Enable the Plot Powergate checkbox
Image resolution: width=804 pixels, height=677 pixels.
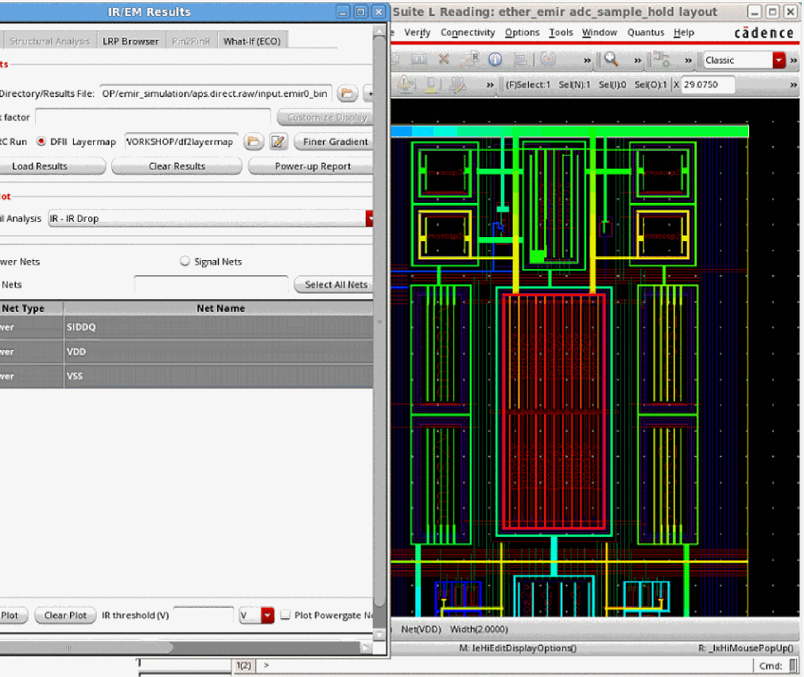pos(285,615)
